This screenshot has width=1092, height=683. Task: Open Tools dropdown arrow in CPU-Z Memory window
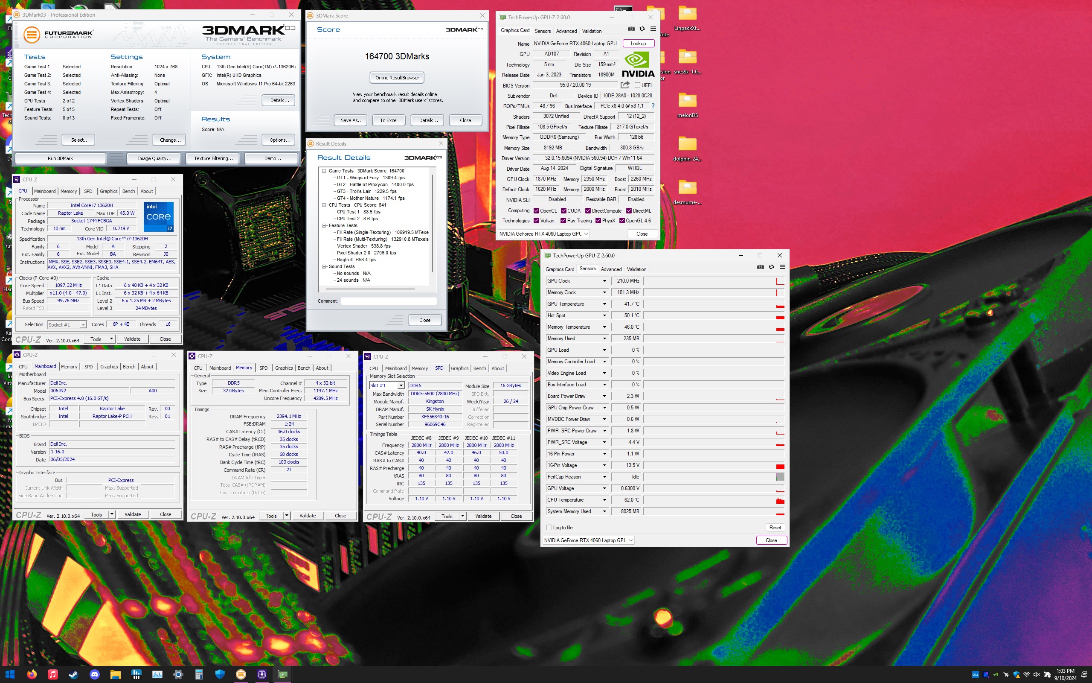pos(287,515)
